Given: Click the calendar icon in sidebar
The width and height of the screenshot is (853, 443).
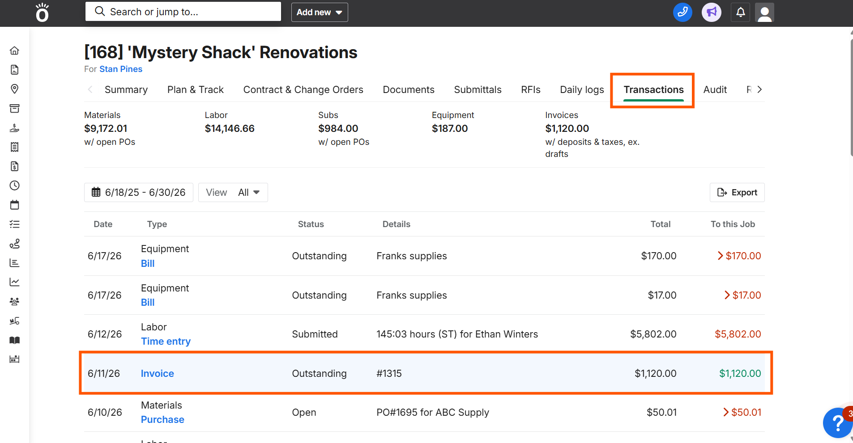Looking at the screenshot, I should click(14, 205).
